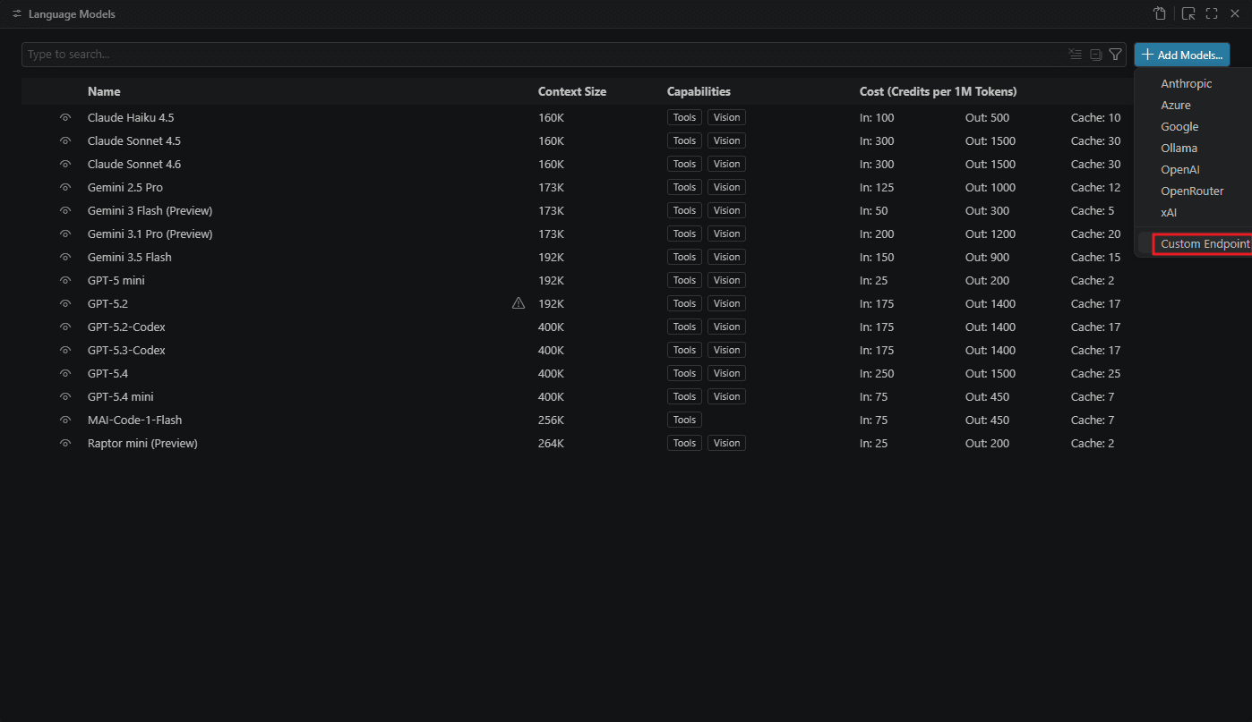Image resolution: width=1252 pixels, height=722 pixels.
Task: Open the Add Models dropdown button
Action: click(x=1181, y=55)
